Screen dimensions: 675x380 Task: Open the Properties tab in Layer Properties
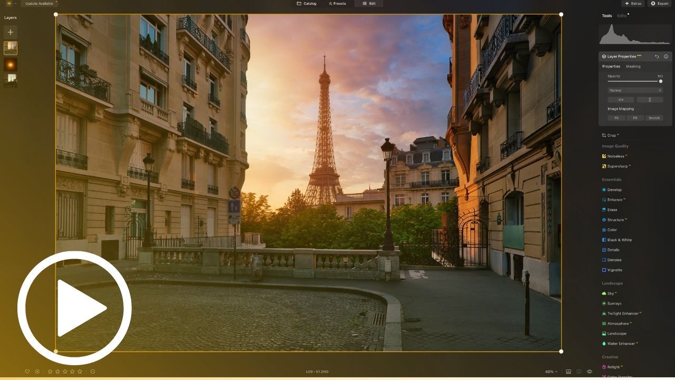[611, 66]
